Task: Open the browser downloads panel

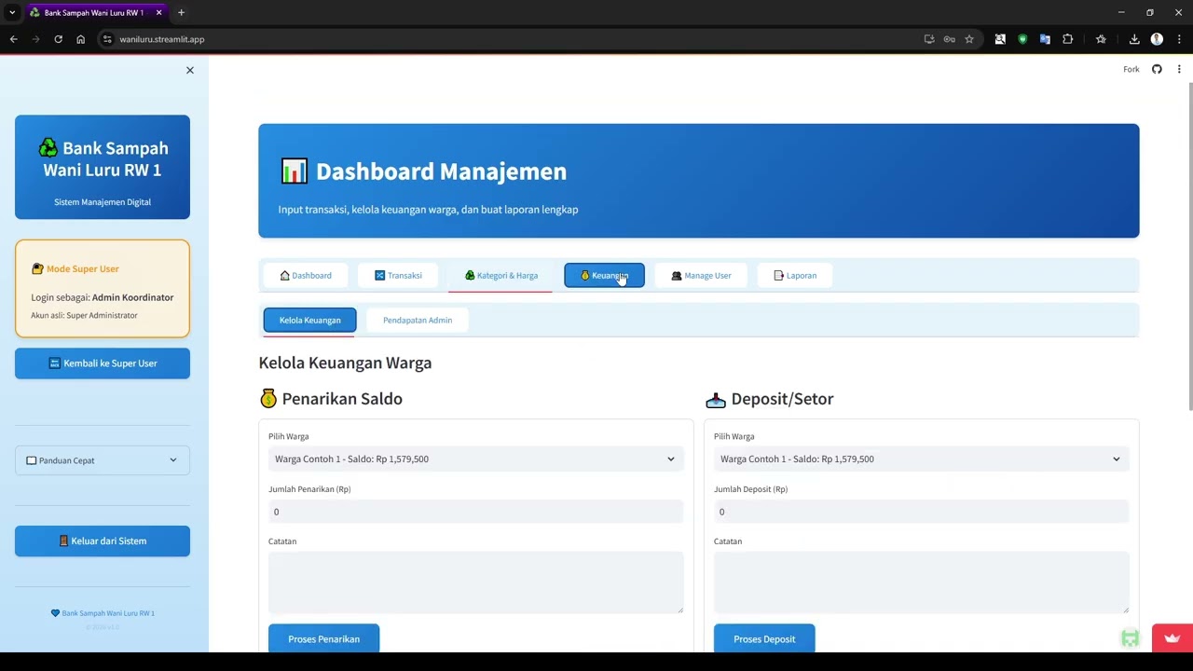Action: (x=1134, y=39)
